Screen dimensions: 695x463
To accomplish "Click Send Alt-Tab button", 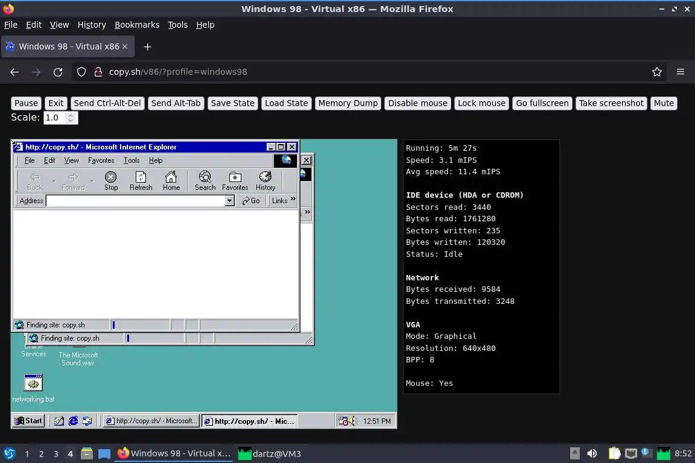I will tap(176, 103).
